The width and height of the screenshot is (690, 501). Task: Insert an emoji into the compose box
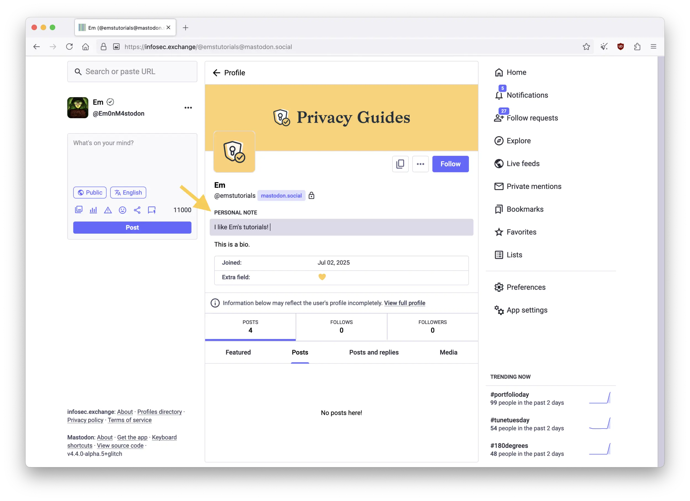tap(122, 210)
